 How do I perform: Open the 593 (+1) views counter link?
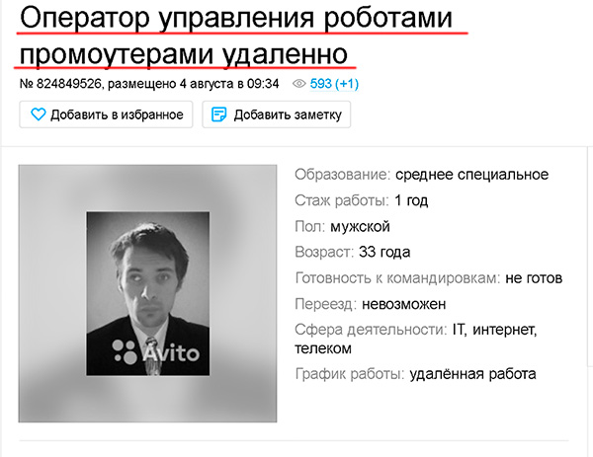coord(334,84)
